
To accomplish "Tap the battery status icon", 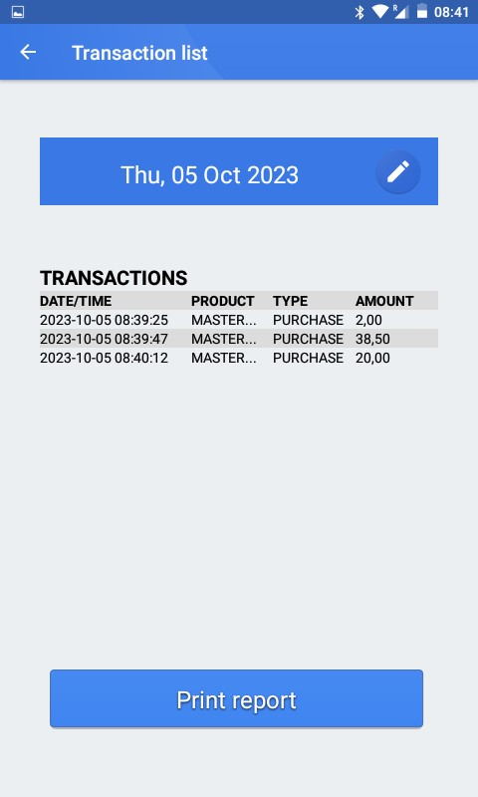I will (421, 11).
